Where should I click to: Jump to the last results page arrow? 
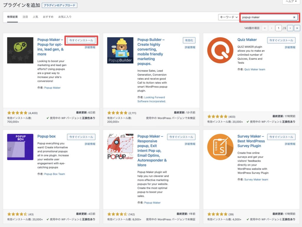pos(297,28)
